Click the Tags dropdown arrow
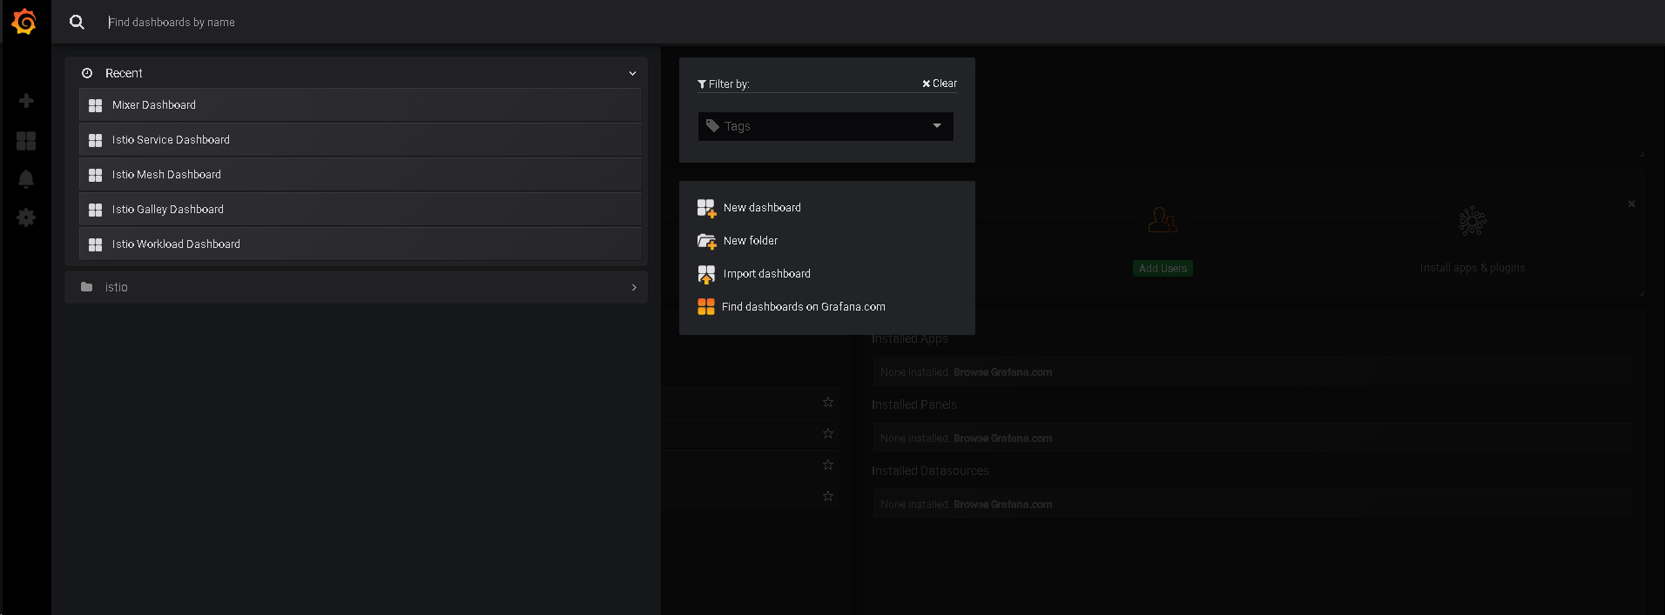 (x=937, y=126)
